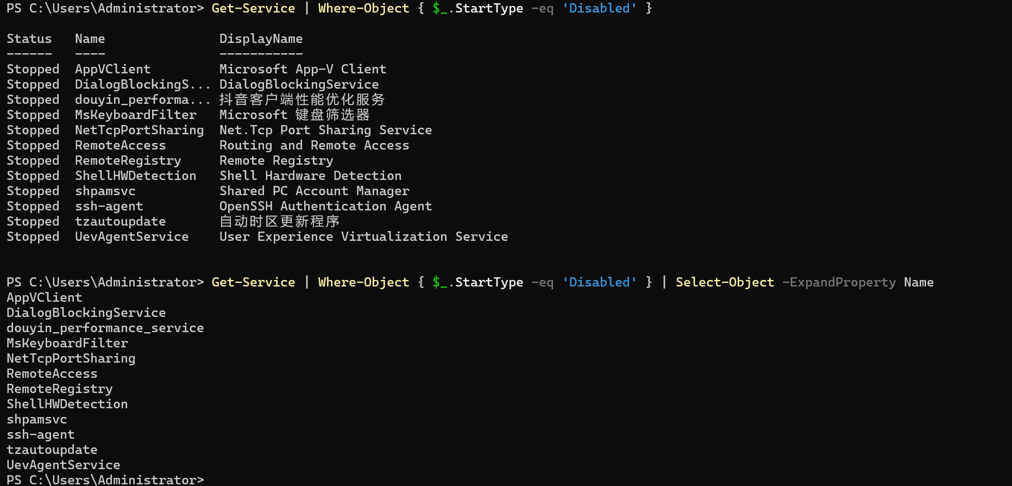Screen dimensions: 1012x486
Task: Click User Experience Virtualization Service text
Action: click(x=363, y=236)
